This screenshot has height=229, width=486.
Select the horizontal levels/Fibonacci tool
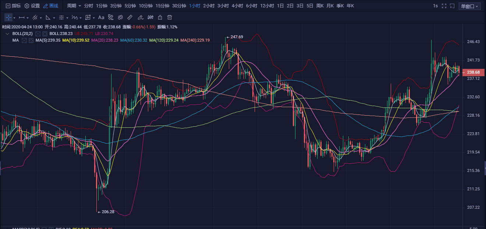pos(61,17)
